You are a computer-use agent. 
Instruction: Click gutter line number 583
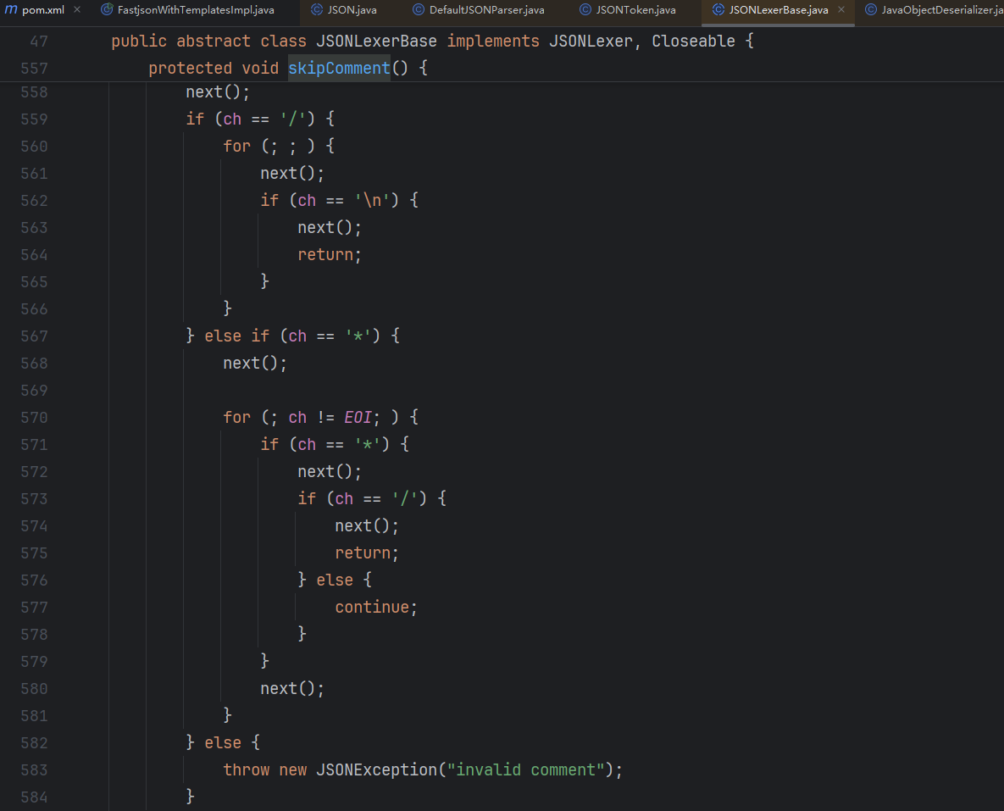point(34,770)
